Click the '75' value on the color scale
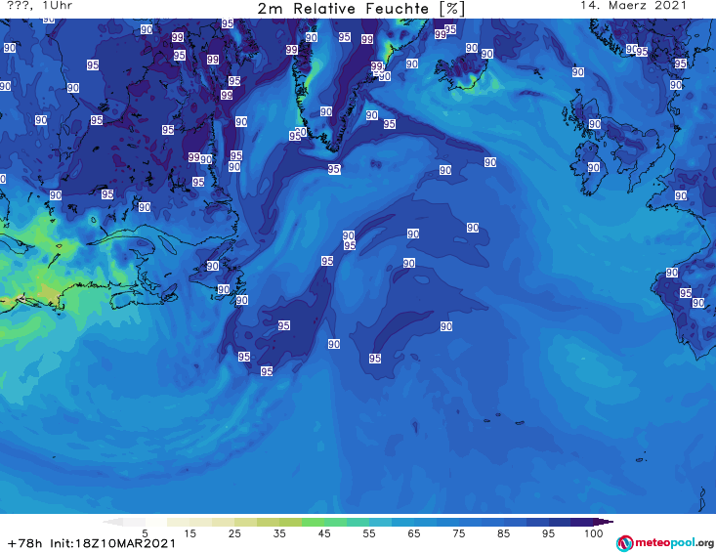This screenshot has width=716, height=553. pos(459,533)
